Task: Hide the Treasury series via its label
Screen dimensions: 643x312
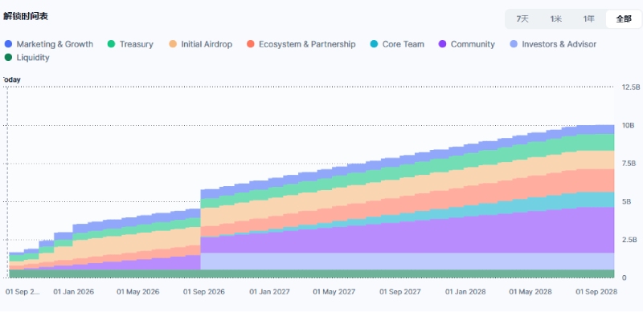Action: pos(136,44)
